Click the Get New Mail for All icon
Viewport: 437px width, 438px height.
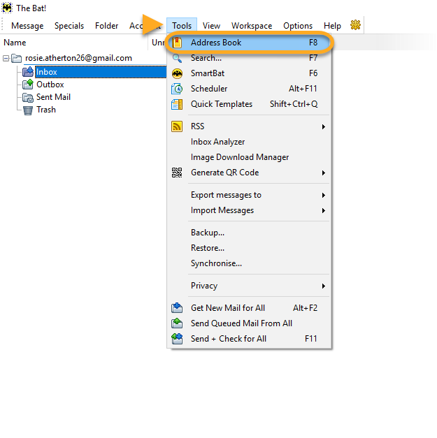click(x=177, y=308)
